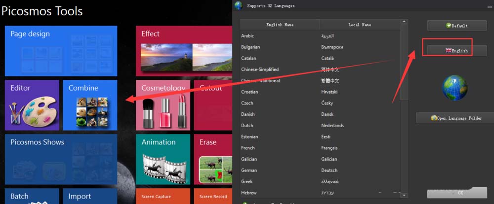Select Estonian in the language list

pos(320,136)
